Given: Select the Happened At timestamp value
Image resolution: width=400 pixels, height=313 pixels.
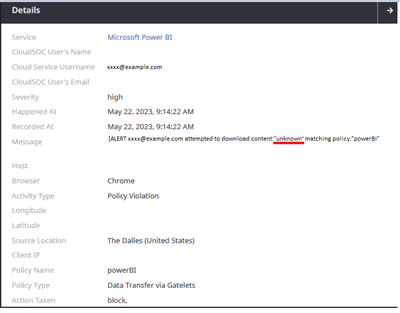Looking at the screenshot, I should pyautogui.click(x=150, y=112).
